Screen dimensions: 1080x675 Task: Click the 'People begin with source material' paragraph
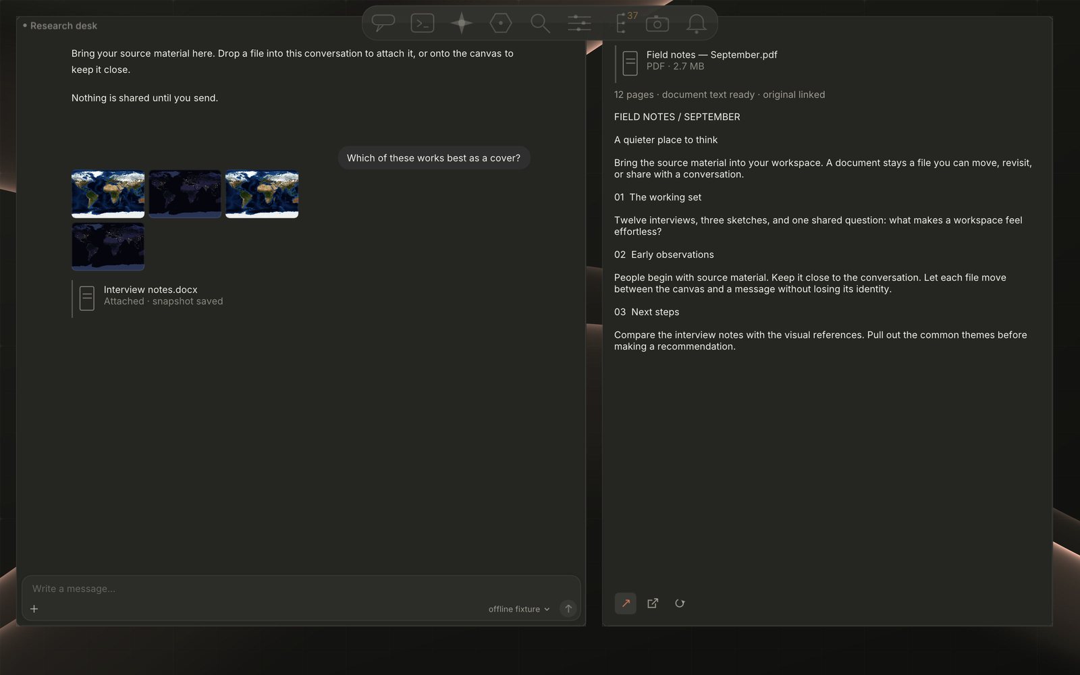click(810, 283)
